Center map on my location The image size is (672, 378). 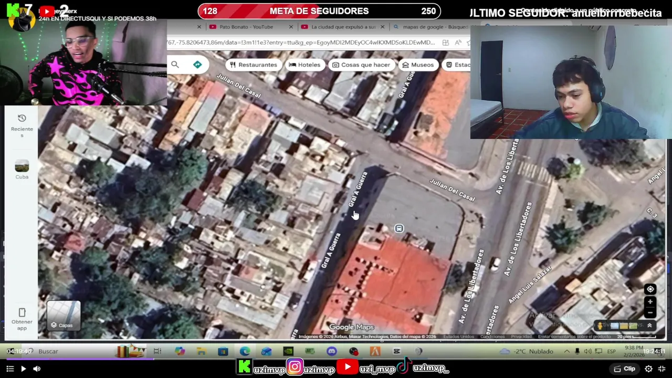click(650, 289)
